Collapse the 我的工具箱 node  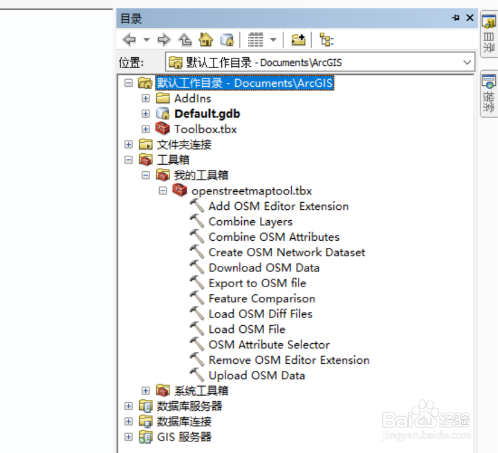(x=145, y=175)
